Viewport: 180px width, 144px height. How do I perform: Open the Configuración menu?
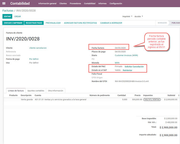click(x=115, y=3)
